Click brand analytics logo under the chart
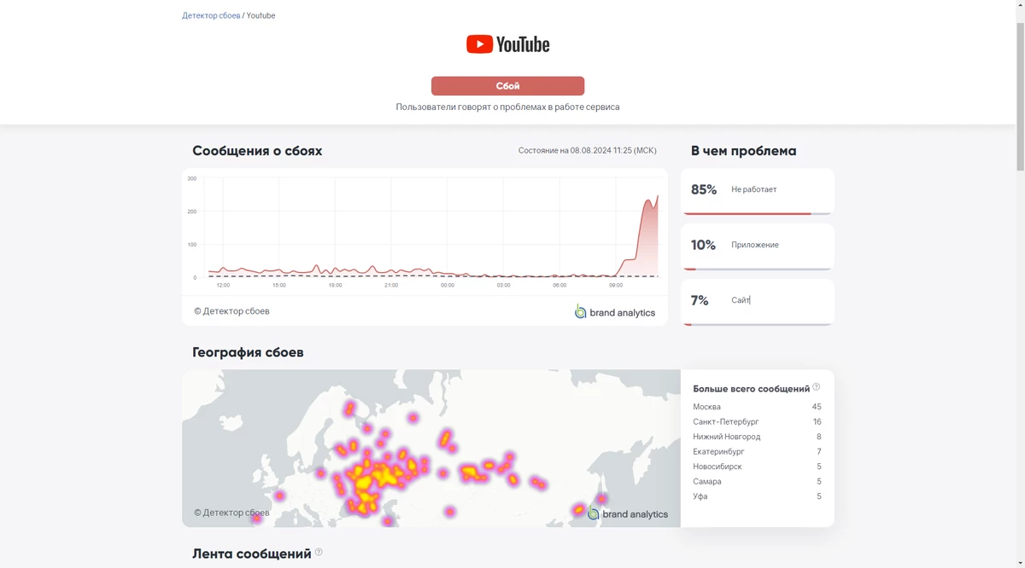 point(615,312)
